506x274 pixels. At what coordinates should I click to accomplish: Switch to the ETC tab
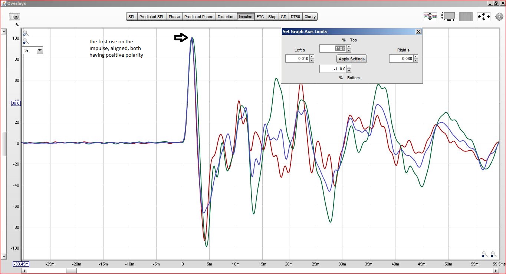260,17
